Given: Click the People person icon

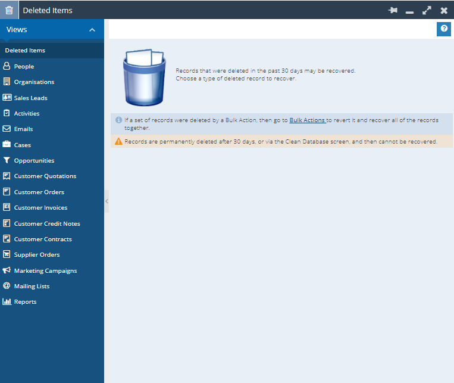Looking at the screenshot, I should point(7,66).
